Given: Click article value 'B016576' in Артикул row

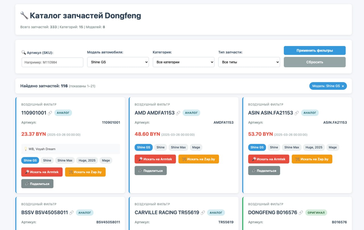Looking at the screenshot, I should tap(339, 222).
